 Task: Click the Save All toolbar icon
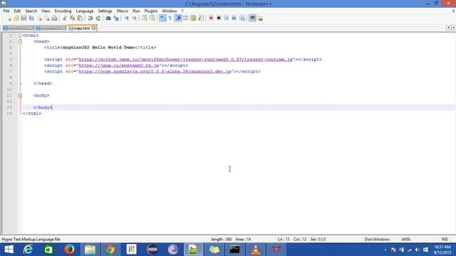31,18
